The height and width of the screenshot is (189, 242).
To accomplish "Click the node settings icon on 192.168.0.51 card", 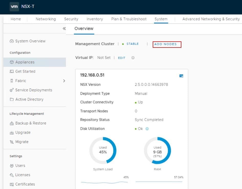I will pos(181,76).
